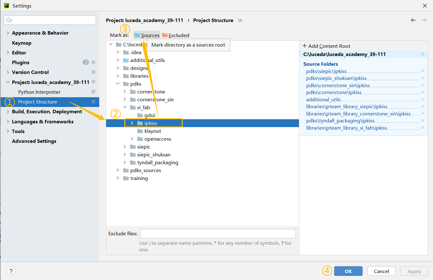Collapse the si_fab folder

(x=125, y=107)
